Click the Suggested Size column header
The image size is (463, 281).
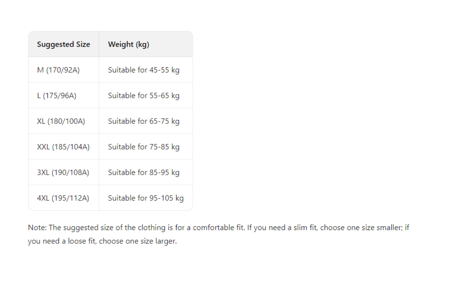point(63,44)
